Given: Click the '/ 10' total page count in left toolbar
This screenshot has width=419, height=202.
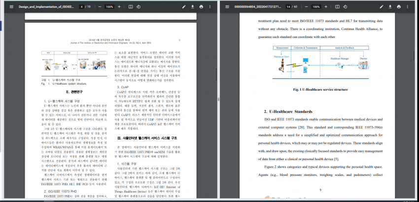Looking at the screenshot, I should pyautogui.click(x=88, y=7).
